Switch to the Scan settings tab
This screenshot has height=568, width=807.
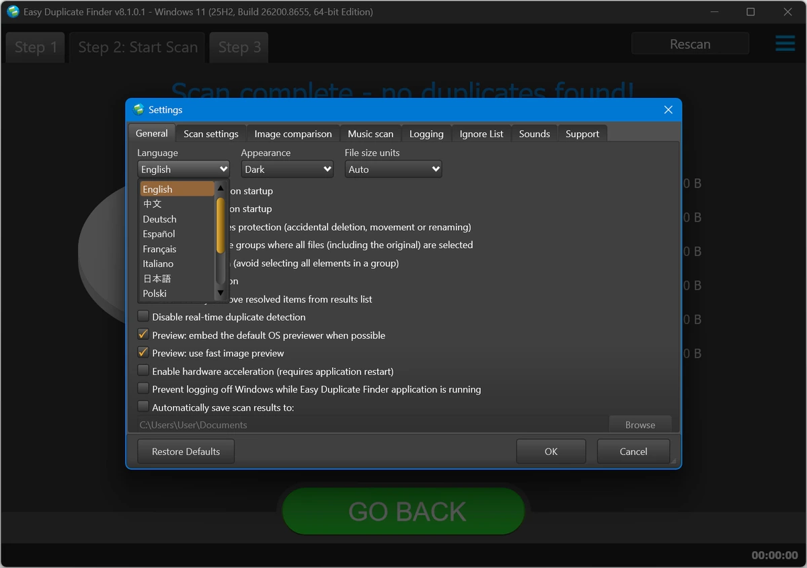[211, 134]
